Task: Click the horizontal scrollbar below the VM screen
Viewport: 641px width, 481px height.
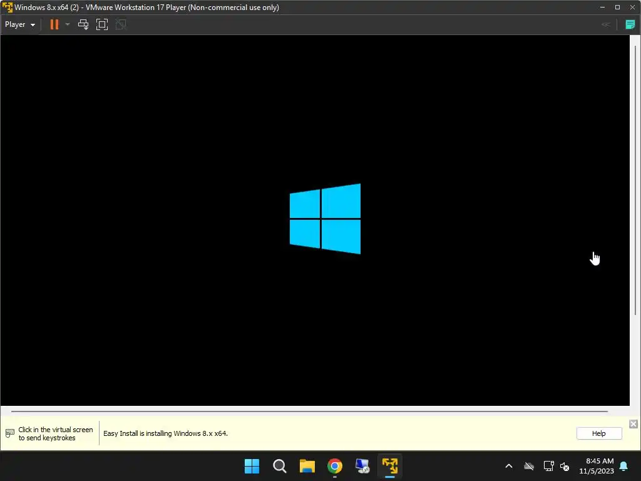Action: coord(309,411)
